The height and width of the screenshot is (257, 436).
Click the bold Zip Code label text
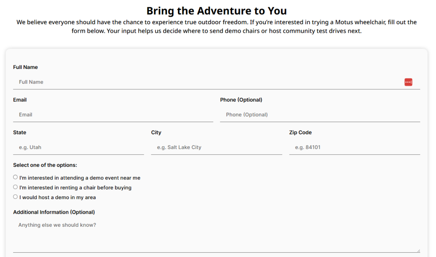point(300,132)
